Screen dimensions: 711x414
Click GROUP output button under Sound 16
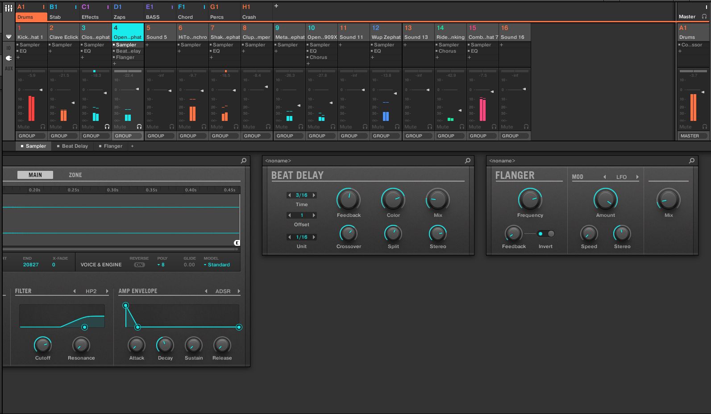pyautogui.click(x=515, y=136)
